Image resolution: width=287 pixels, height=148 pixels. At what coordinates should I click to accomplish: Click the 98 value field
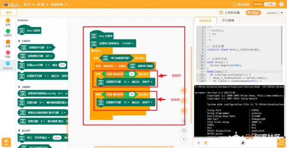click(131, 94)
